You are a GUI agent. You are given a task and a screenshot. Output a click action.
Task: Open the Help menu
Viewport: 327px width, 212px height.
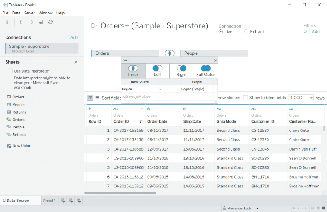pos(60,13)
